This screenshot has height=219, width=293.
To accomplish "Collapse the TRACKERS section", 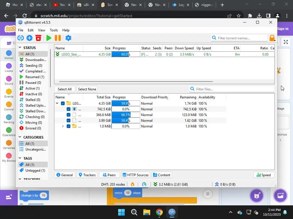I will coord(20,179).
